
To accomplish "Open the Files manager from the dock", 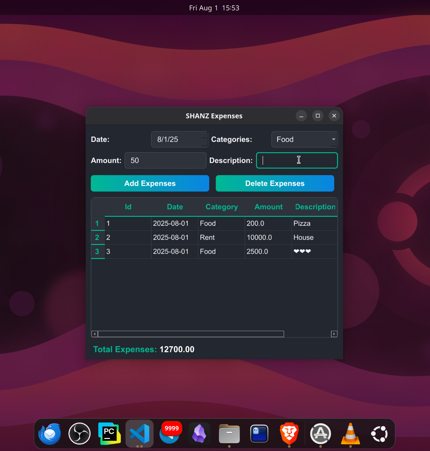I will point(229,434).
